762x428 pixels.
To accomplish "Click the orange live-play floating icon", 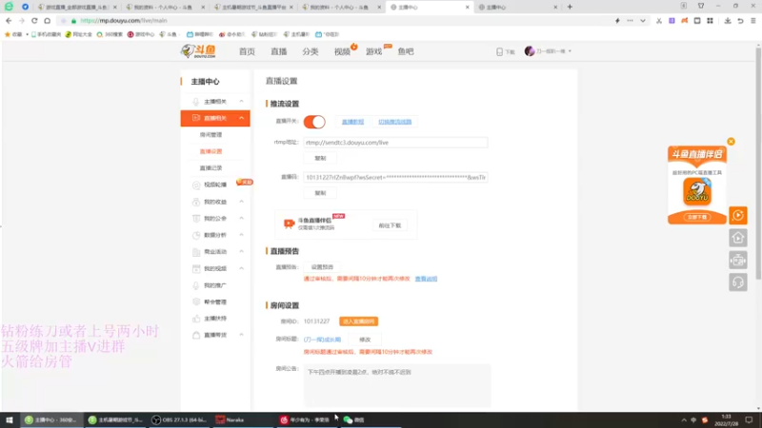I will coord(737,216).
